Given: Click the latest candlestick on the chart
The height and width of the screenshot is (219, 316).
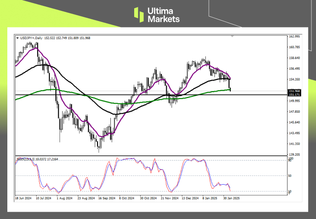Looking at the screenshot, I should (x=230, y=88).
